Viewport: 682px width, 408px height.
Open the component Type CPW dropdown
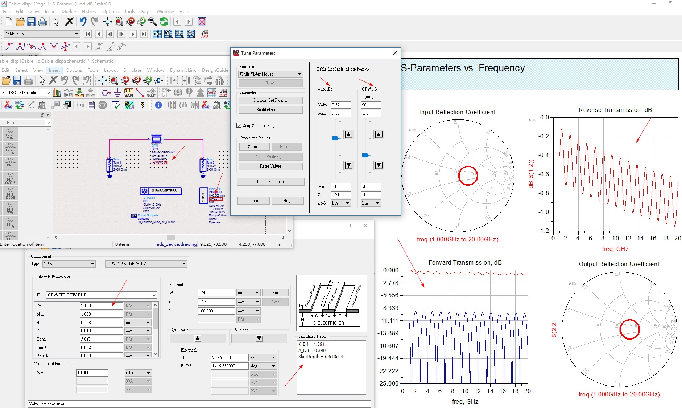(69, 264)
